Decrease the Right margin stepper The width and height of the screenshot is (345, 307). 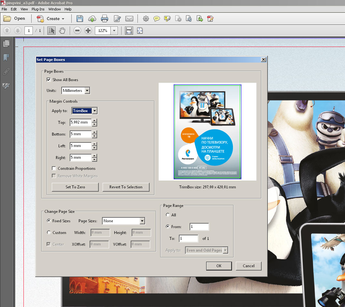coord(94,160)
